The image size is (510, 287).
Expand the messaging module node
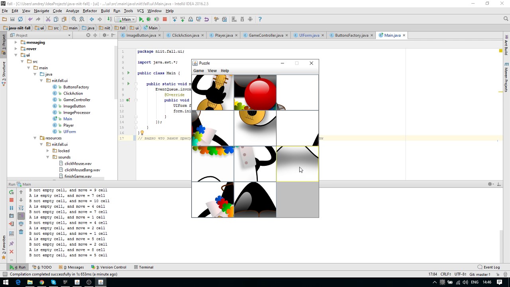pyautogui.click(x=16, y=42)
